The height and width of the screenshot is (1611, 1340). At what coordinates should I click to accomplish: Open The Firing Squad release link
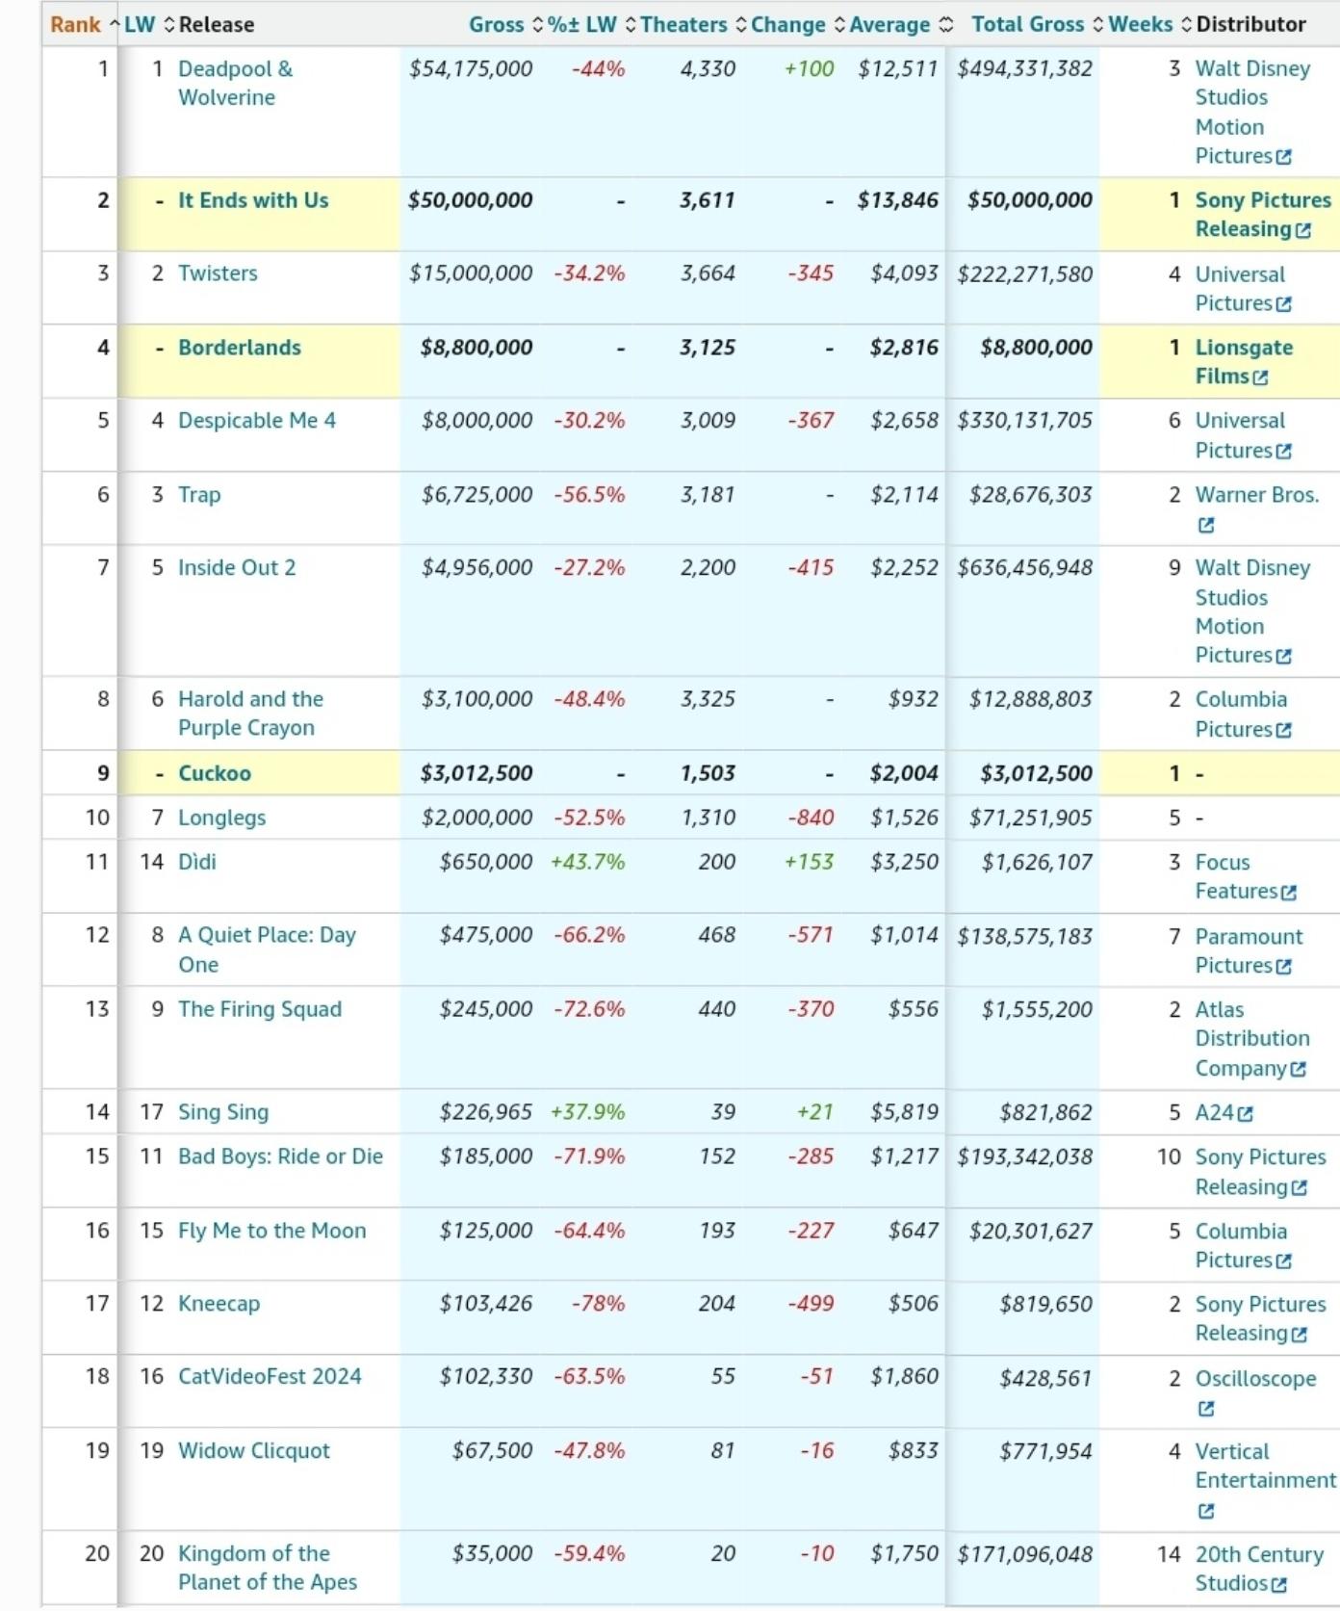[260, 1009]
